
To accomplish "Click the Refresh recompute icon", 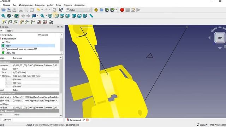I will click(54, 10).
